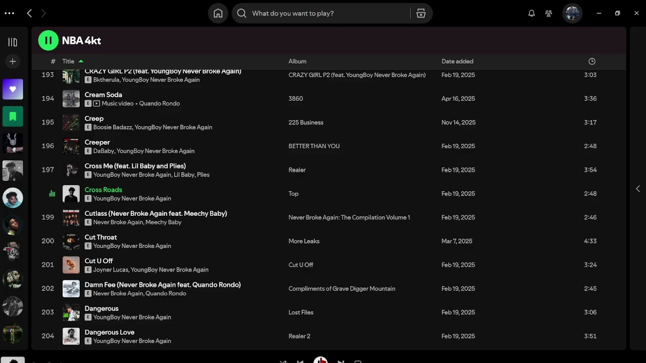Screen dimensions: 646x363
Task: Sort by the duration clock icon
Action: point(592,61)
